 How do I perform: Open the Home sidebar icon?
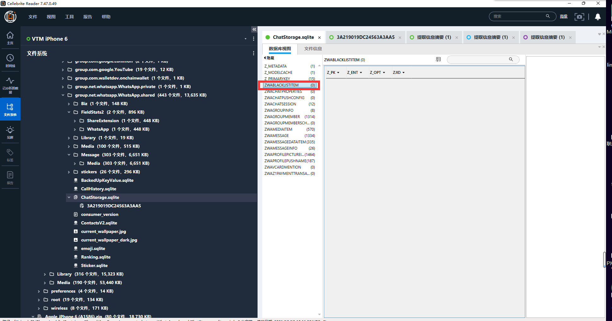[x=10, y=38]
